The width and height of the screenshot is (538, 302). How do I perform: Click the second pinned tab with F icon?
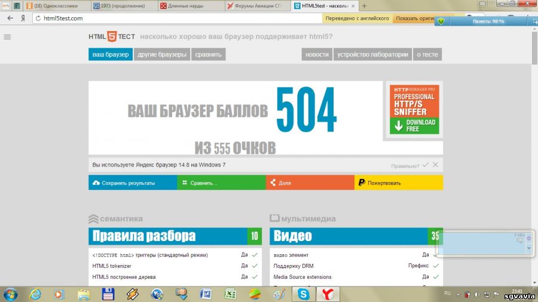(17, 6)
